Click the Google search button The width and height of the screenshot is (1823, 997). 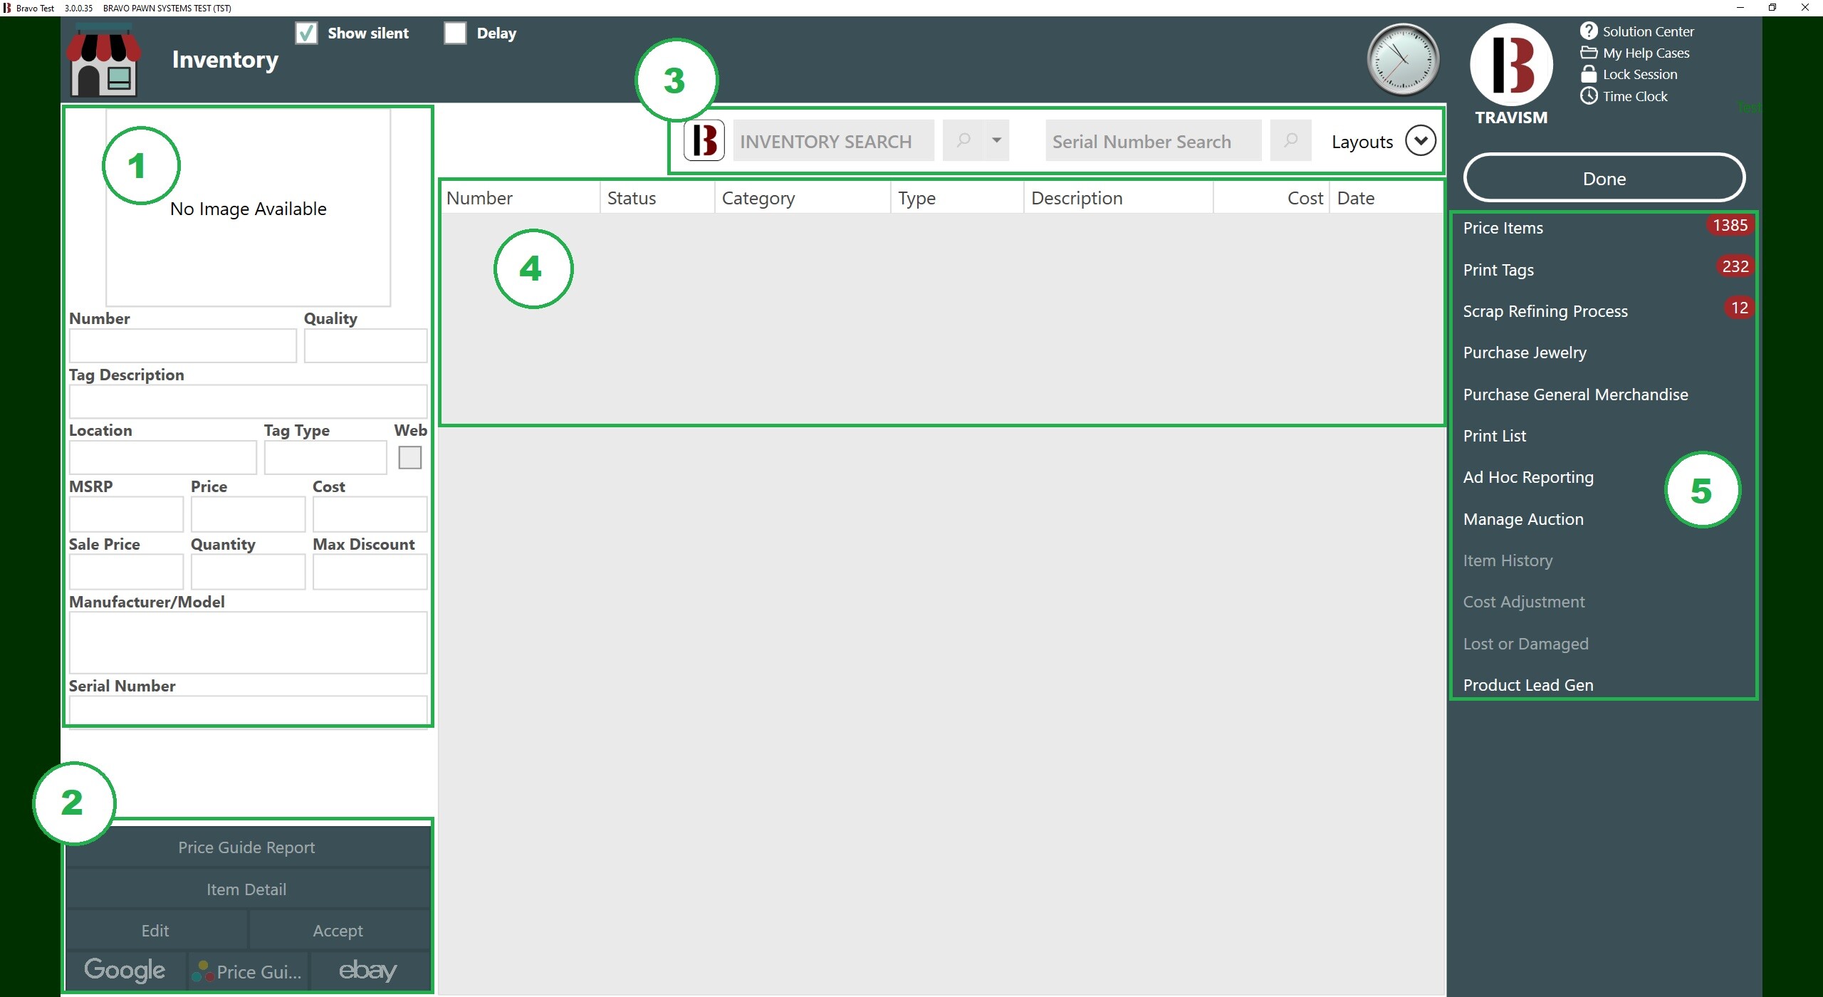point(125,971)
